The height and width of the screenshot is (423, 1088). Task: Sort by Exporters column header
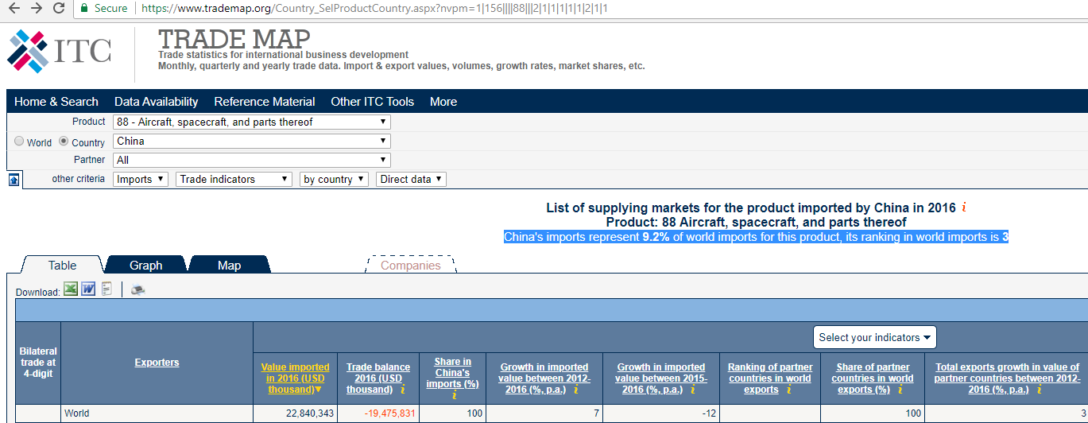(x=157, y=363)
